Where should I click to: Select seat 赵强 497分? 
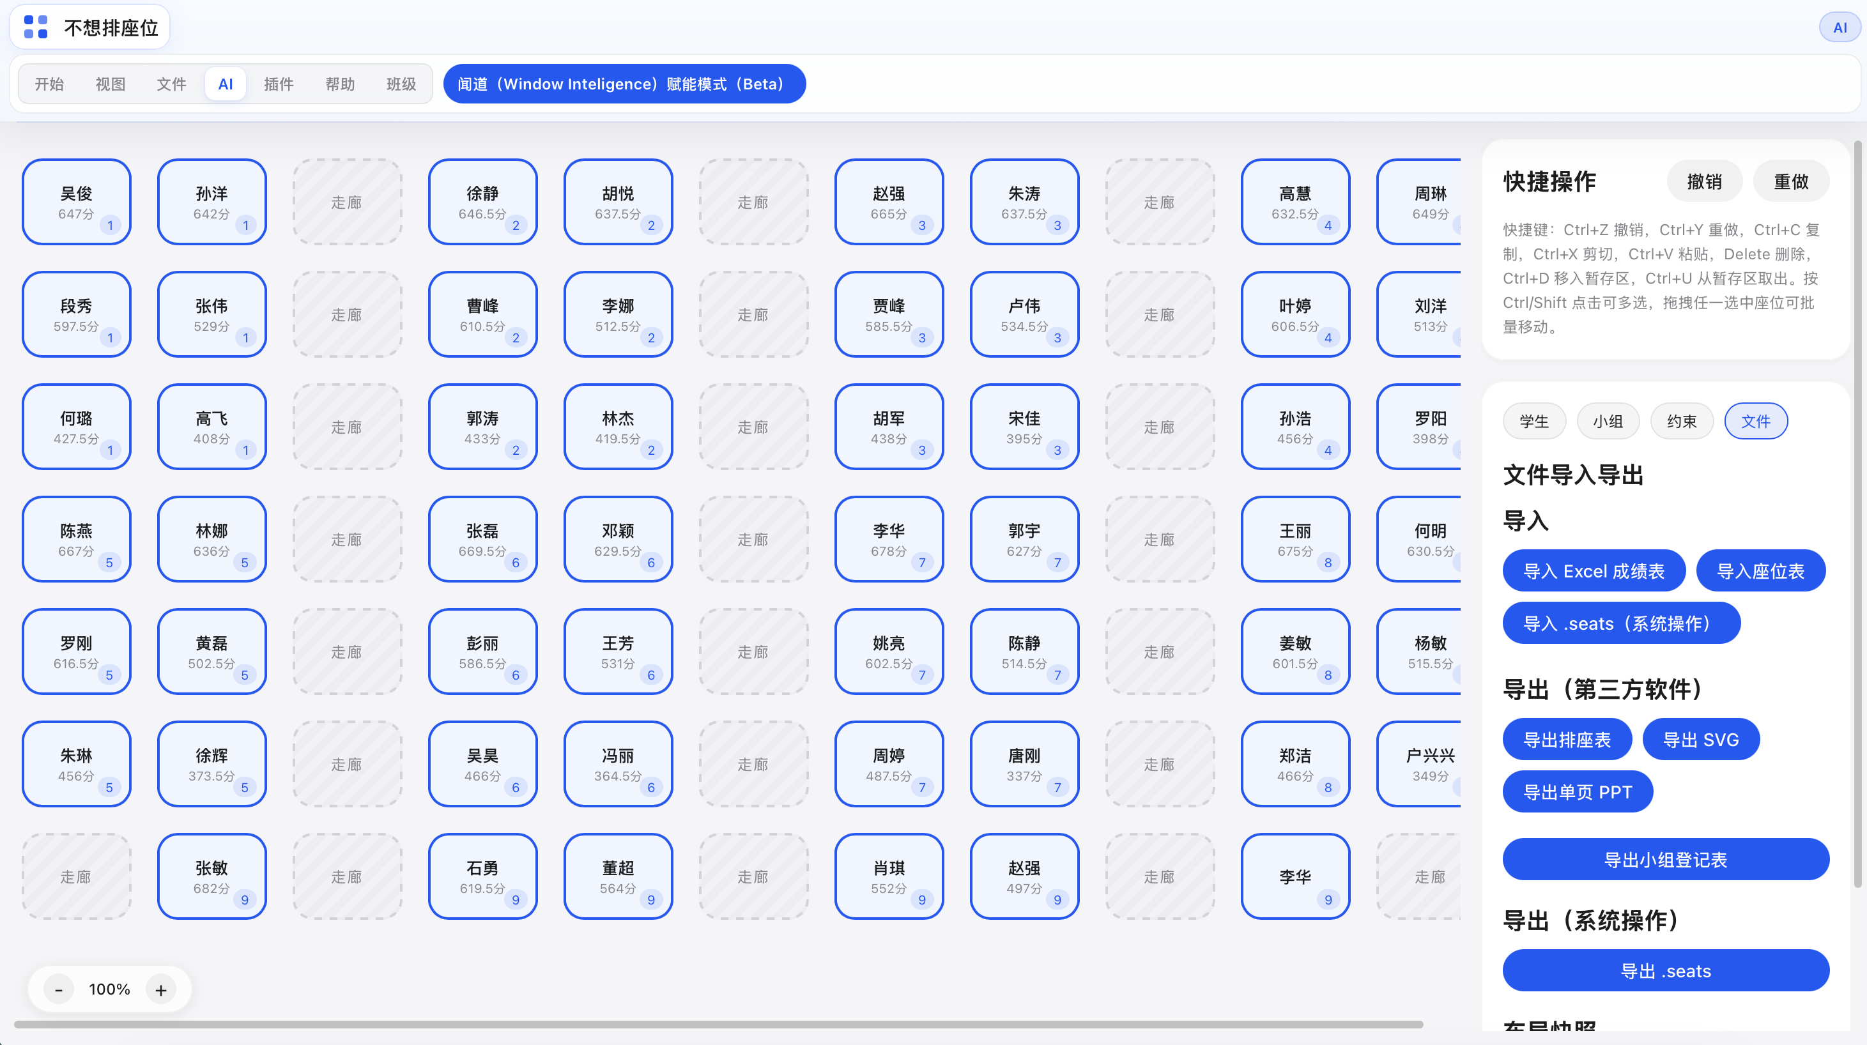click(1024, 876)
